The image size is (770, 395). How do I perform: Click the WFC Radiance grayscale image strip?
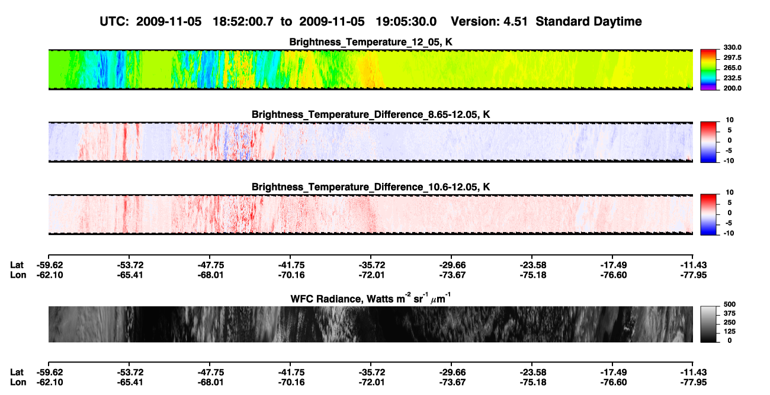point(370,324)
